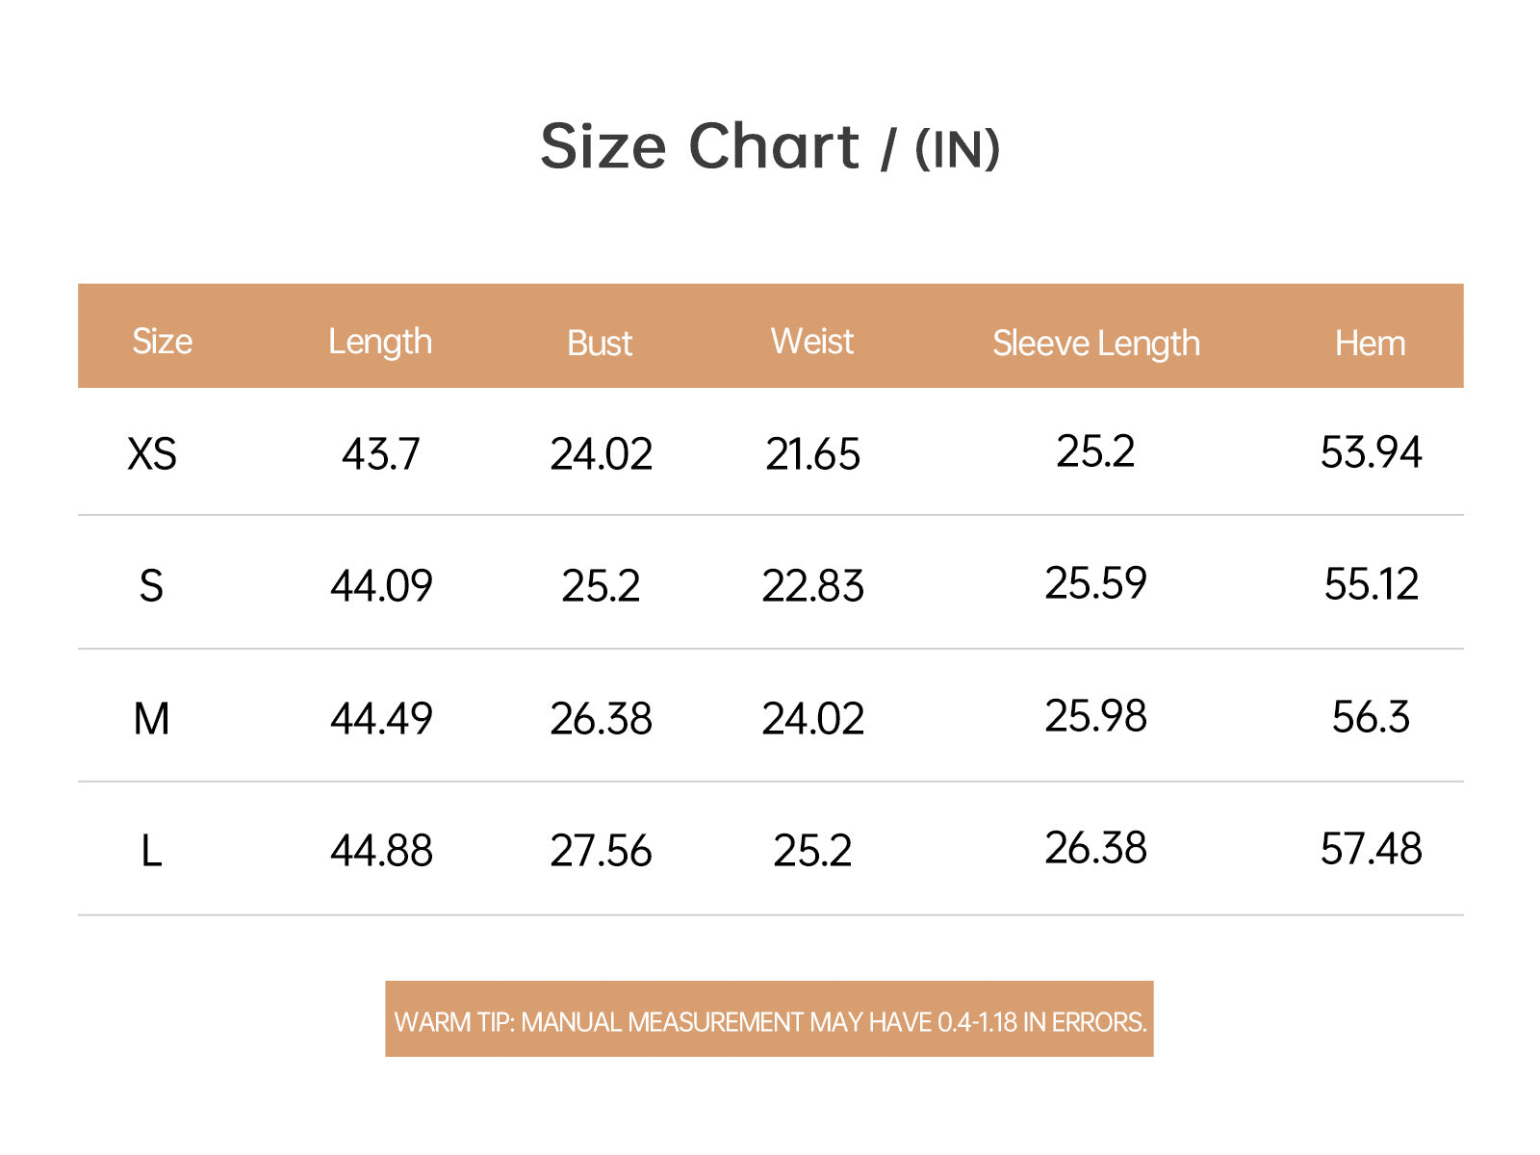Select the Length column header
Viewport: 1540px width, 1155px height.
click(380, 343)
